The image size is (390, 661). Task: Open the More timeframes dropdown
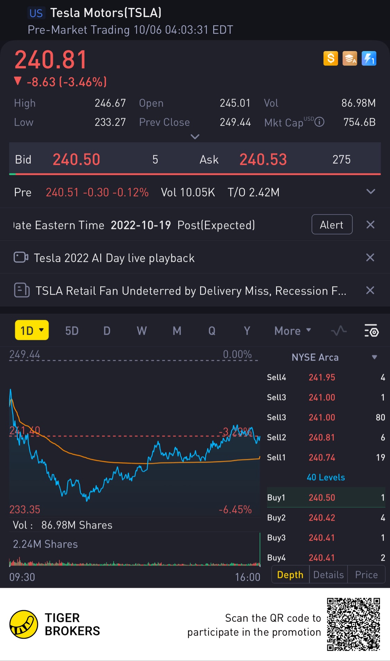click(x=293, y=330)
